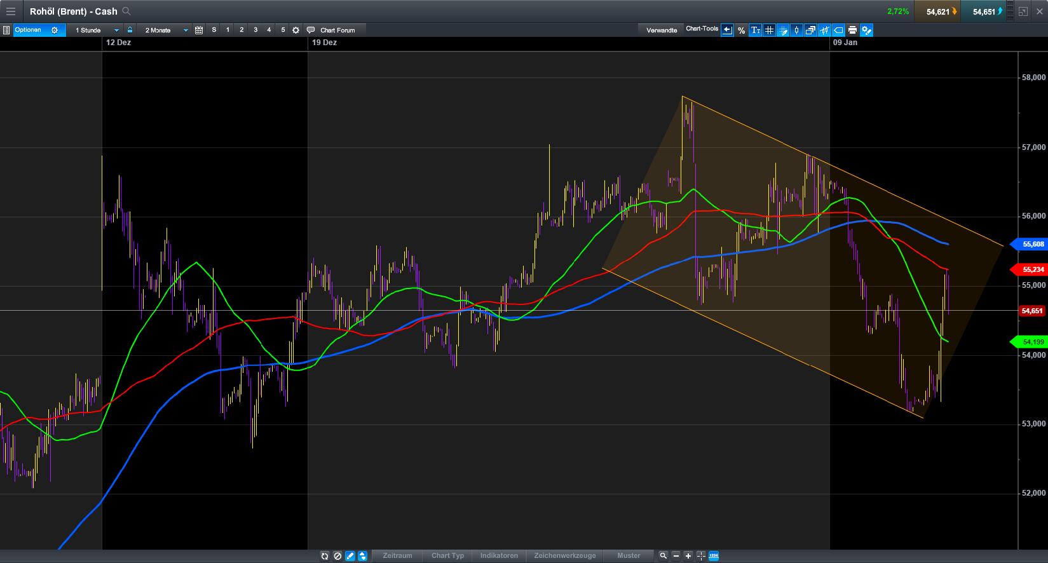Open the Chart Typ menu

(447, 555)
